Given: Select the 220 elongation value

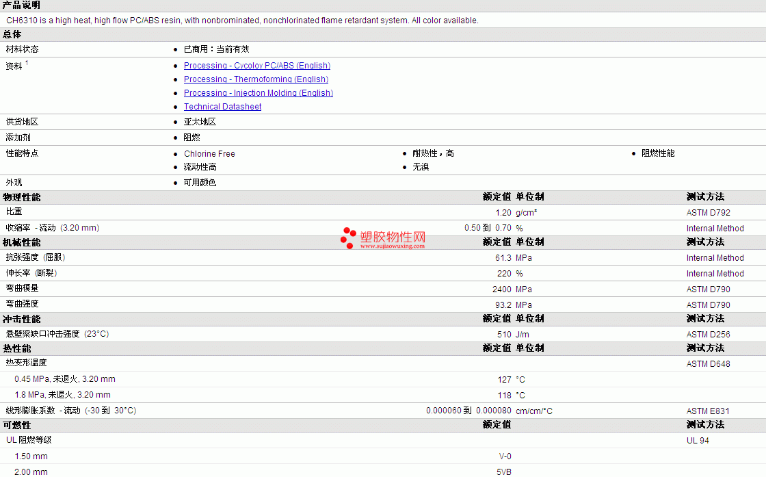Looking at the screenshot, I should click(x=504, y=274).
